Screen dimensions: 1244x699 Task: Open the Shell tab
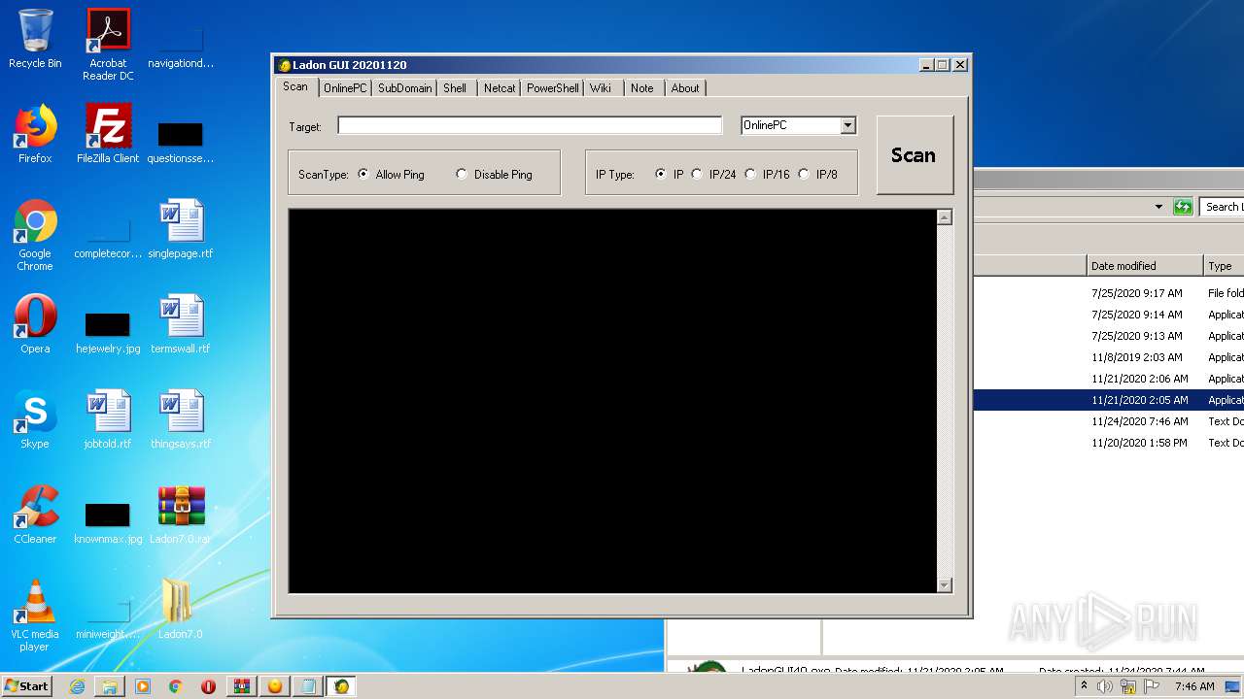[x=455, y=88]
